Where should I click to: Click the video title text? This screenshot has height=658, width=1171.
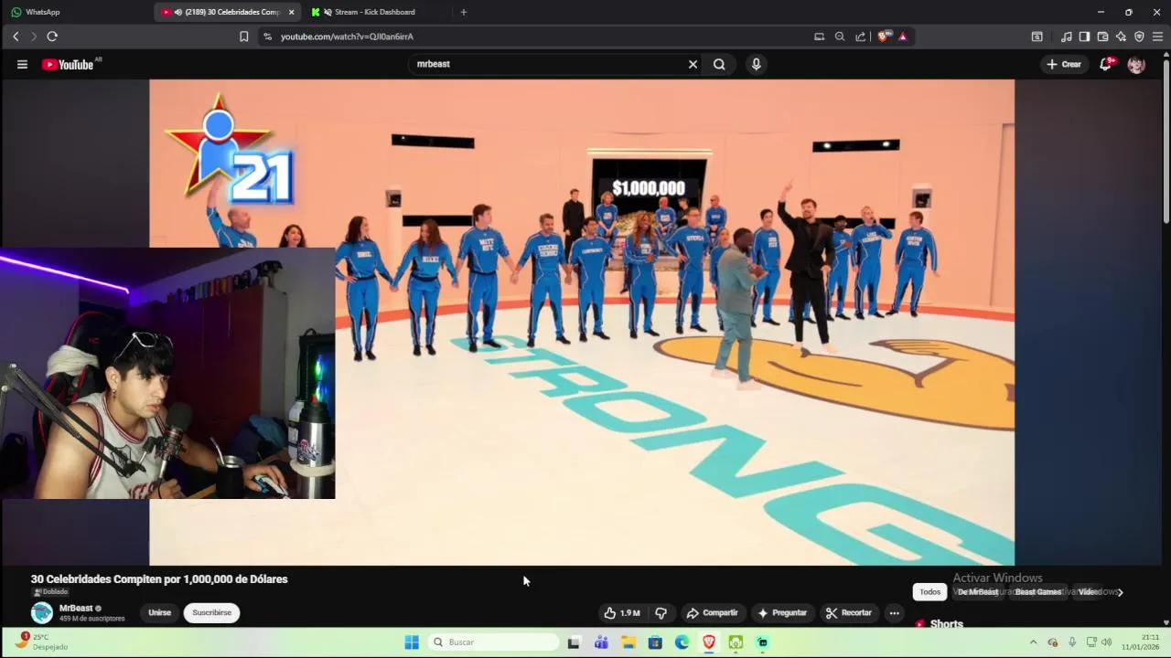(x=159, y=578)
